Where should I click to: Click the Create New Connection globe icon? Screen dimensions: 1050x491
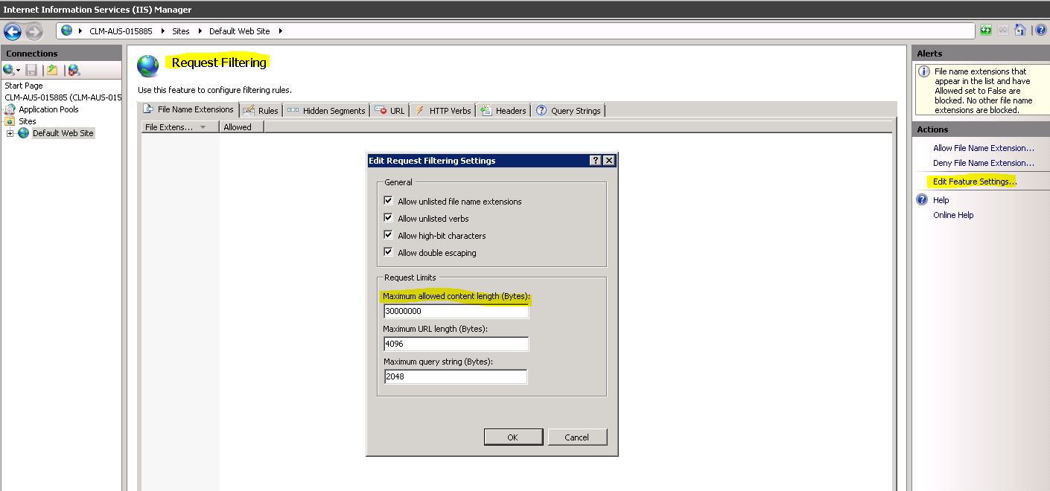8,70
